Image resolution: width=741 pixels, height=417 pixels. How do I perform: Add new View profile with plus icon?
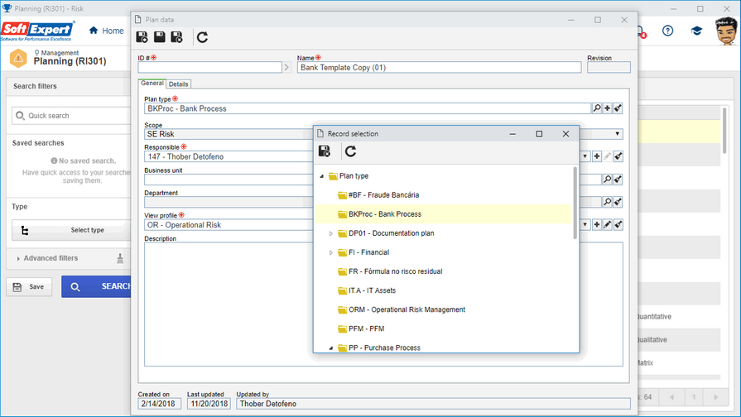coord(597,225)
